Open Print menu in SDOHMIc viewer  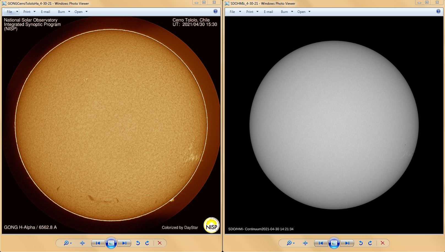coord(250,12)
